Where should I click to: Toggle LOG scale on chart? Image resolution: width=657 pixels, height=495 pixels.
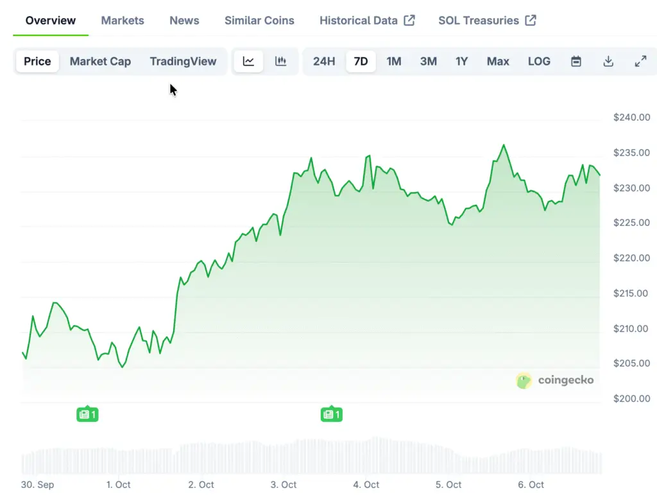pyautogui.click(x=539, y=62)
